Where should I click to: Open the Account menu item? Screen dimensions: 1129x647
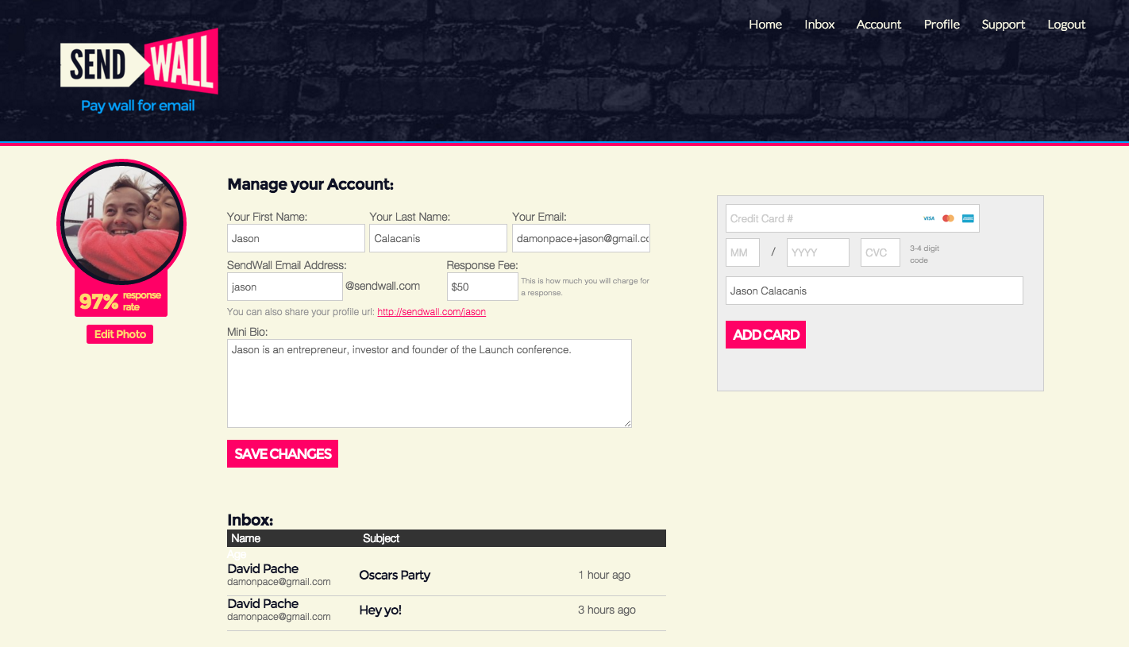click(879, 25)
